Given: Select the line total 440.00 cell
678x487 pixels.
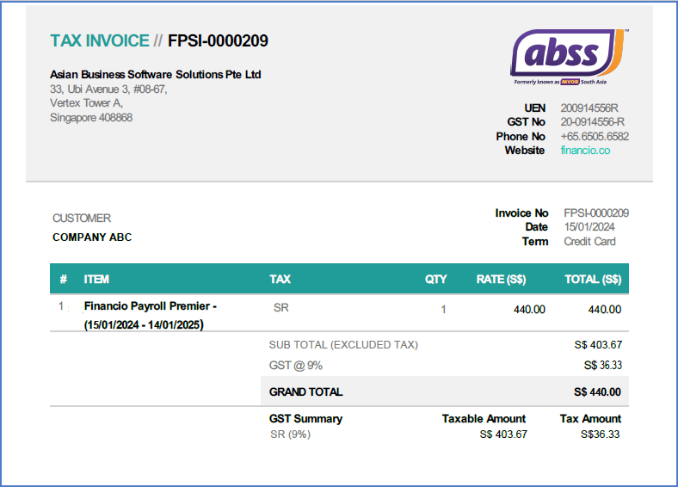Looking at the screenshot, I should pos(605,310).
